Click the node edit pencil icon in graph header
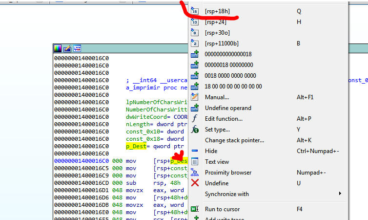 [67, 48]
